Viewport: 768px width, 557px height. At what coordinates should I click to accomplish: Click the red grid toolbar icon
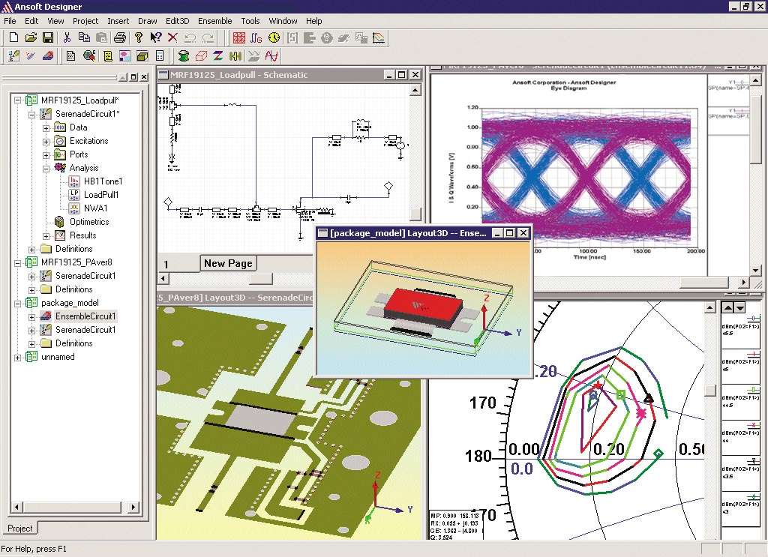pyautogui.click(x=239, y=37)
